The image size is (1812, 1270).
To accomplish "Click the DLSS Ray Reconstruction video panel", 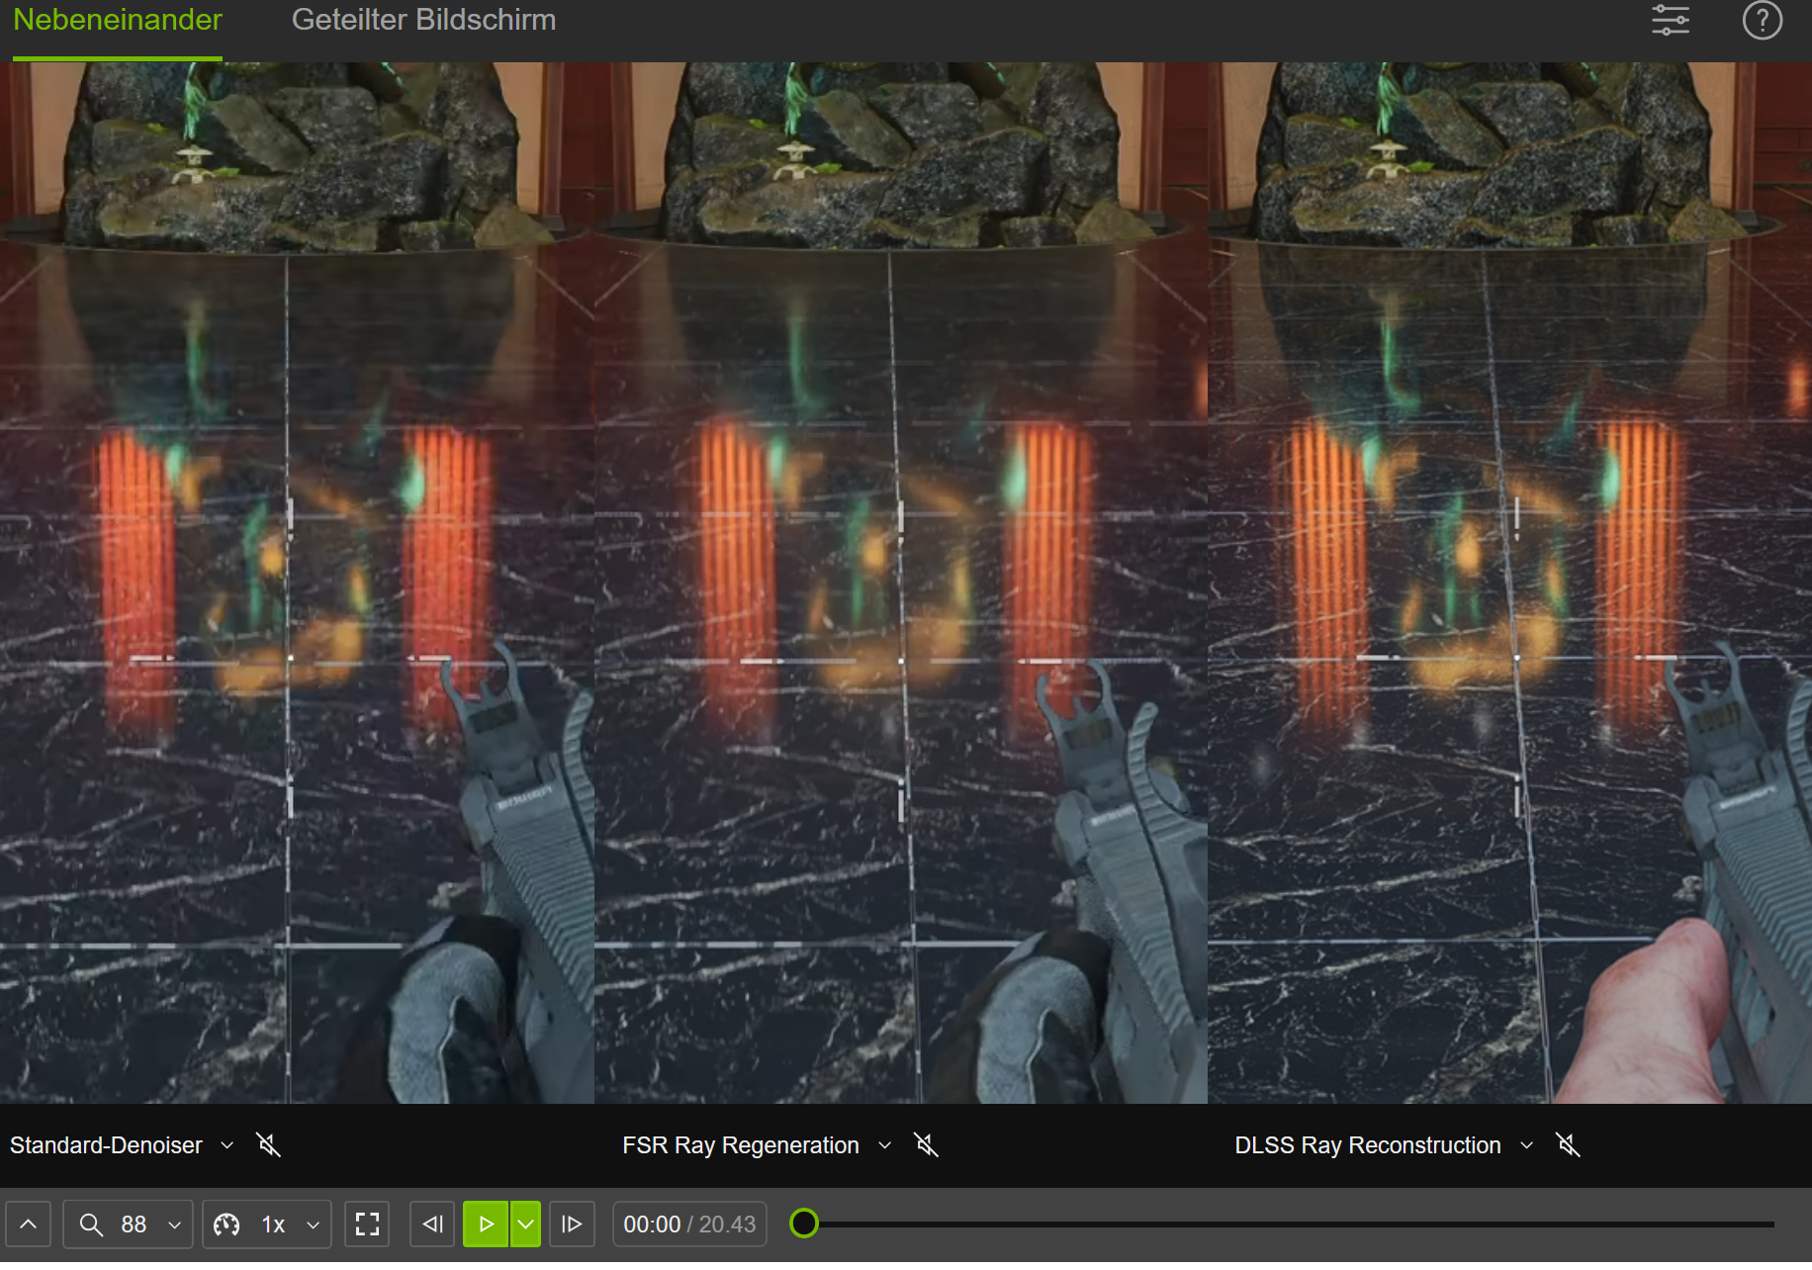I will point(1510,583).
